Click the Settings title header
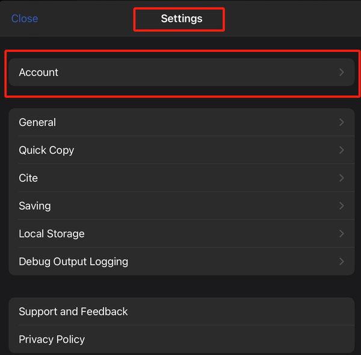 coord(182,19)
